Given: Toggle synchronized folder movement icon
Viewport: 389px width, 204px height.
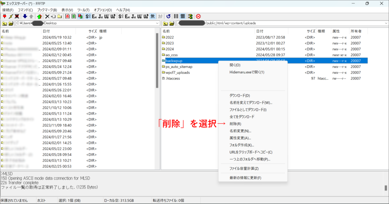Looking at the screenshot, I should click(x=190, y=16).
